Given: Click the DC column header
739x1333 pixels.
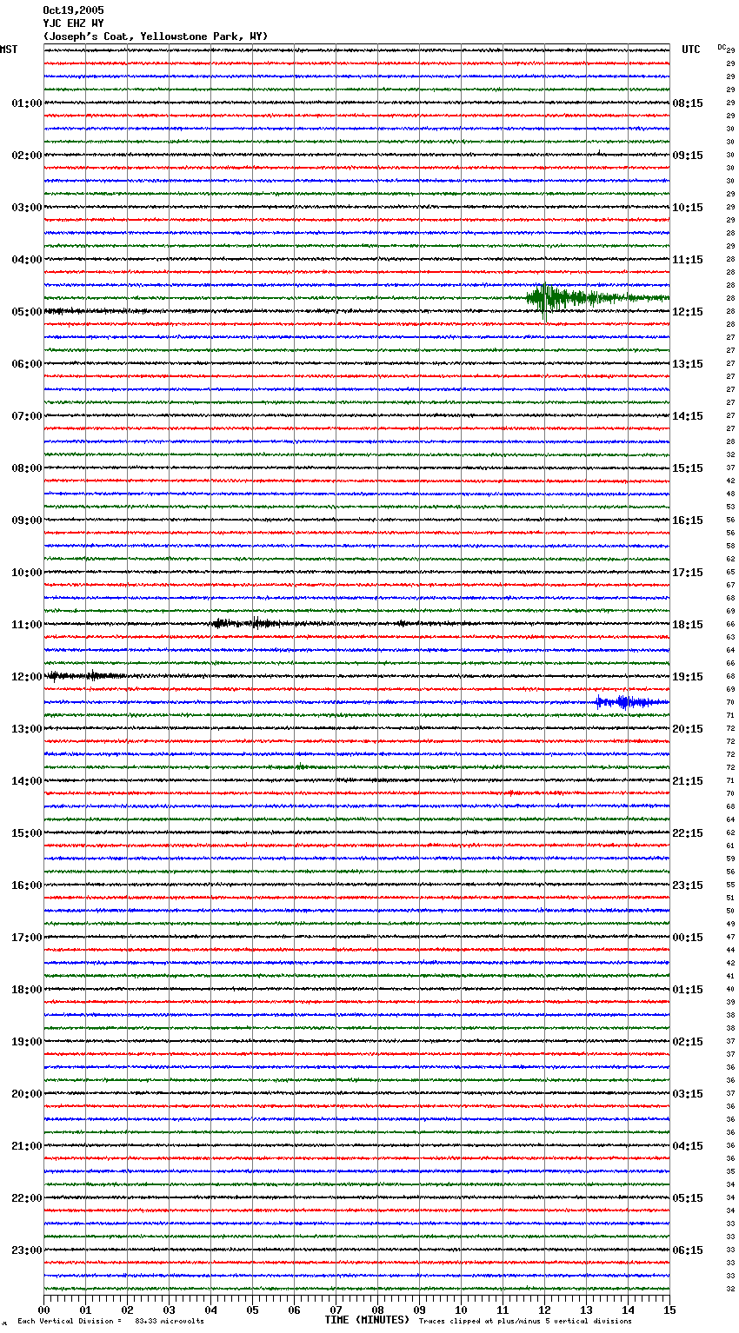Looking at the screenshot, I should click(722, 47).
